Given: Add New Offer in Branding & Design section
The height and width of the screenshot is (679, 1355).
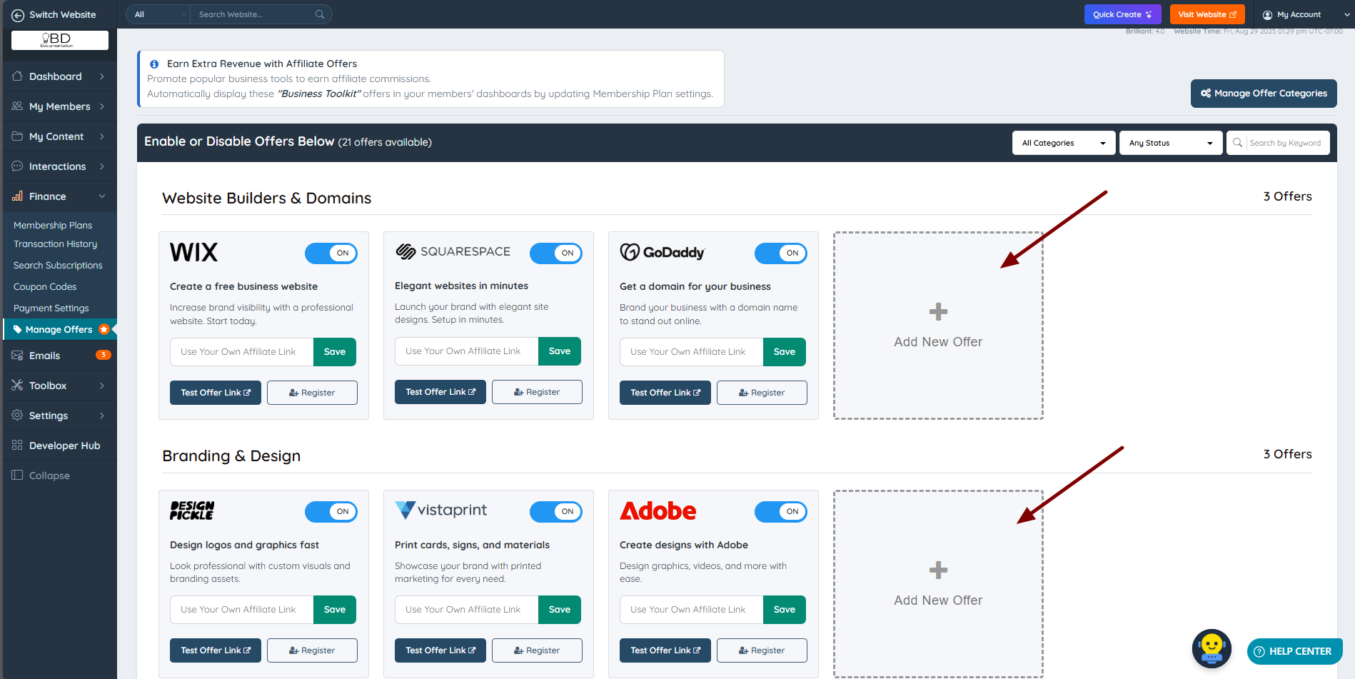Looking at the screenshot, I should coord(938,583).
